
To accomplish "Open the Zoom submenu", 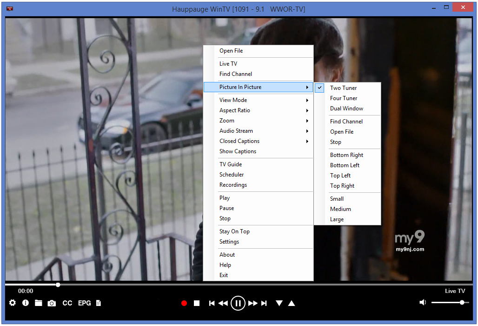I will click(x=226, y=121).
